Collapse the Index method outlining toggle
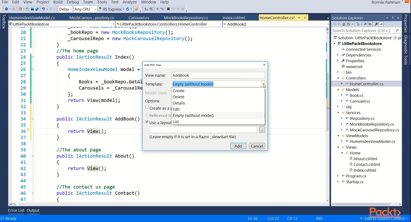 coord(33,57)
